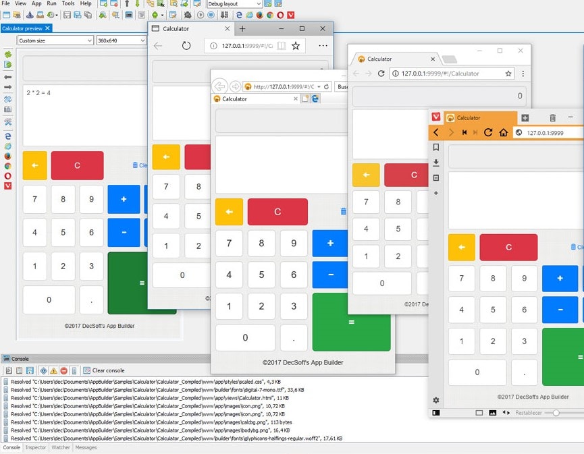Bookmark the page with Chrome's star icon

coord(508,74)
